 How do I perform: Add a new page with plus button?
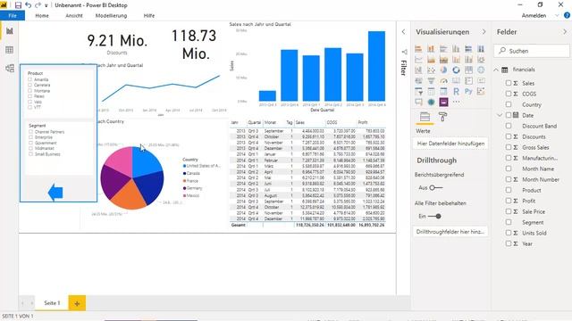(77, 303)
